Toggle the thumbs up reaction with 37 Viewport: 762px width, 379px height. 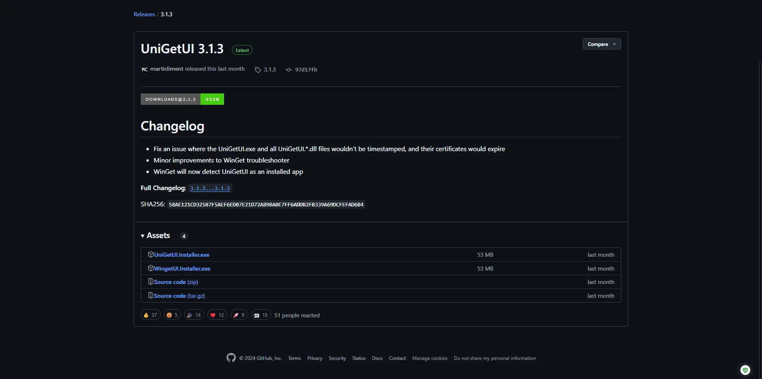click(x=150, y=315)
